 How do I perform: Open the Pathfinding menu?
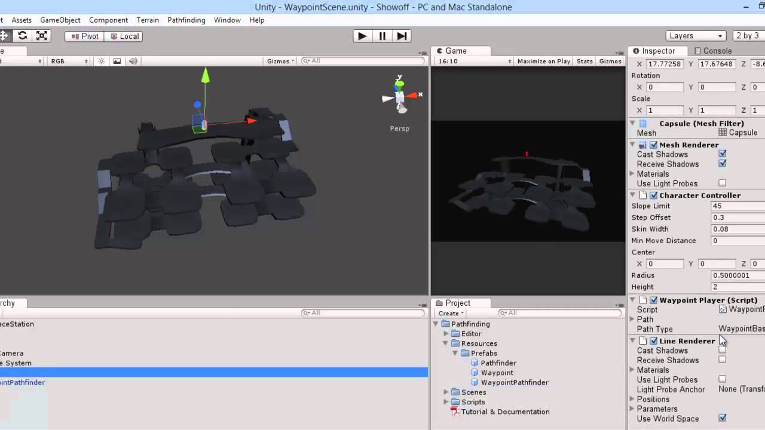(186, 20)
